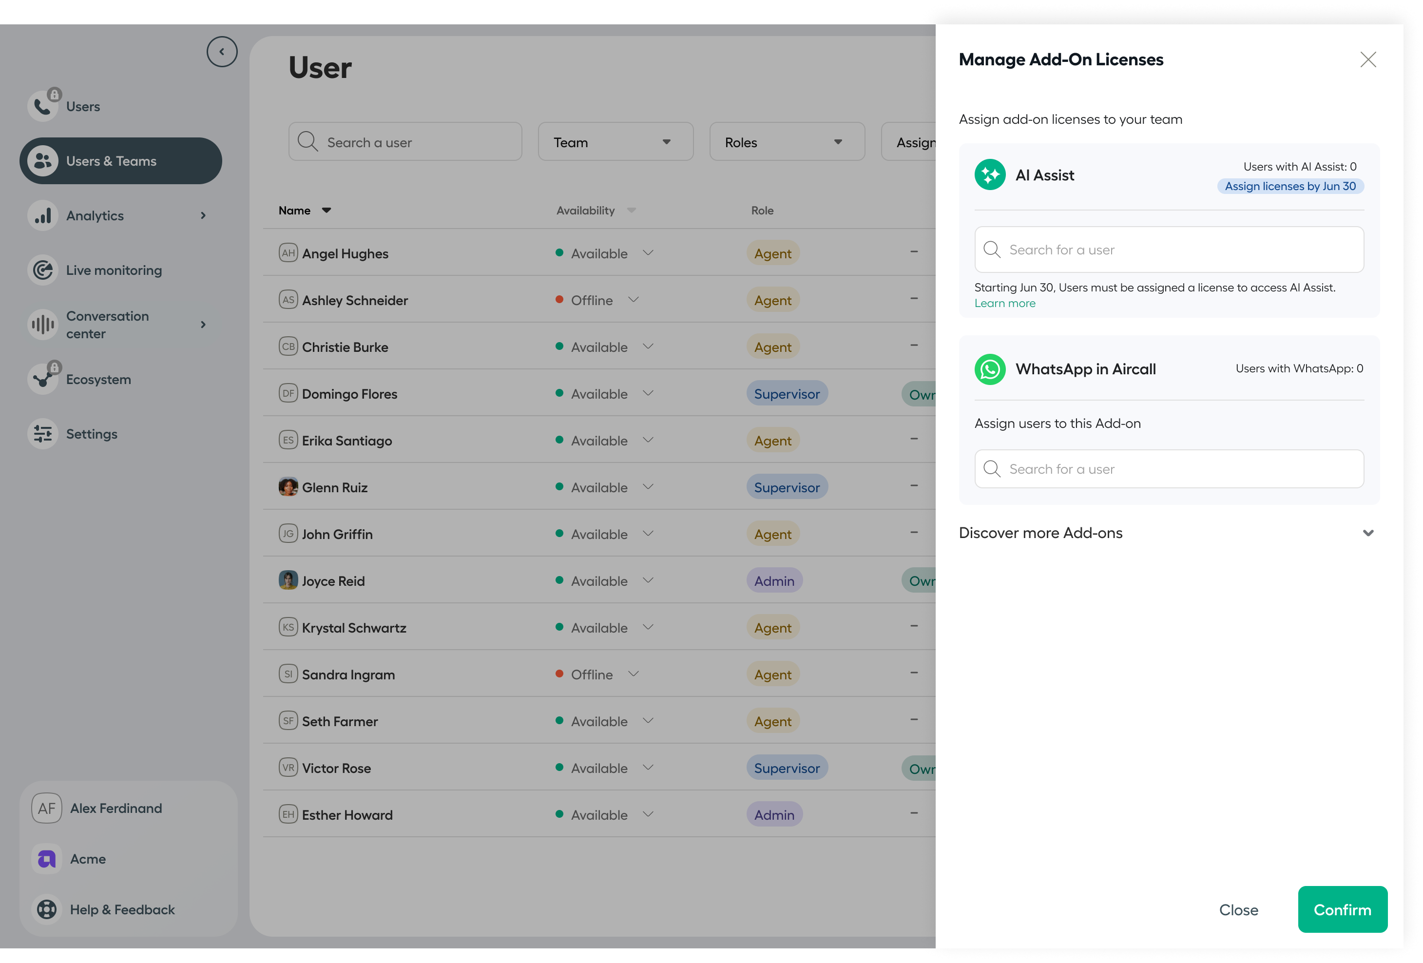Open the Team filter dropdown

click(x=615, y=141)
